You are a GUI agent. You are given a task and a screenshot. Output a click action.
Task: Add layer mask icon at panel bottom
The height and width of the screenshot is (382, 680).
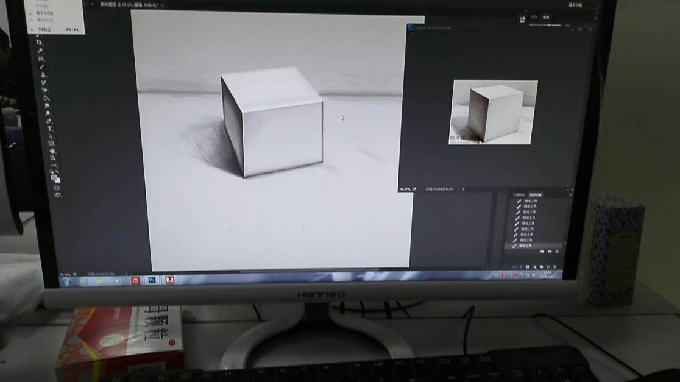click(528, 267)
